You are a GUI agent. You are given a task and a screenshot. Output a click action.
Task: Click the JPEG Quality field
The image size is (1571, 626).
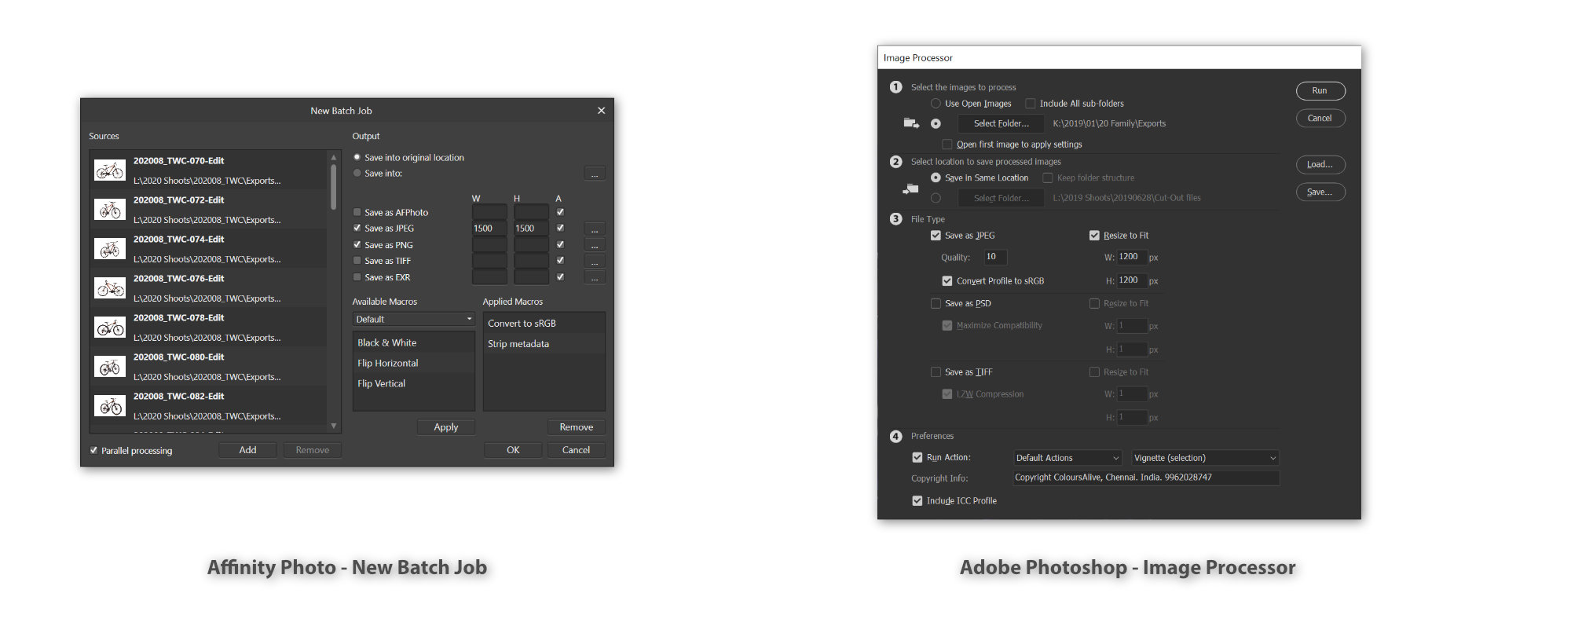point(995,257)
